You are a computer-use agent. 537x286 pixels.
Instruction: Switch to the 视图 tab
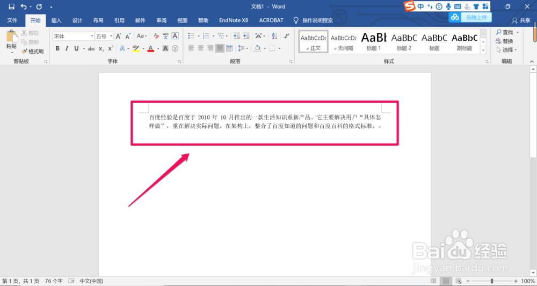tap(182, 20)
